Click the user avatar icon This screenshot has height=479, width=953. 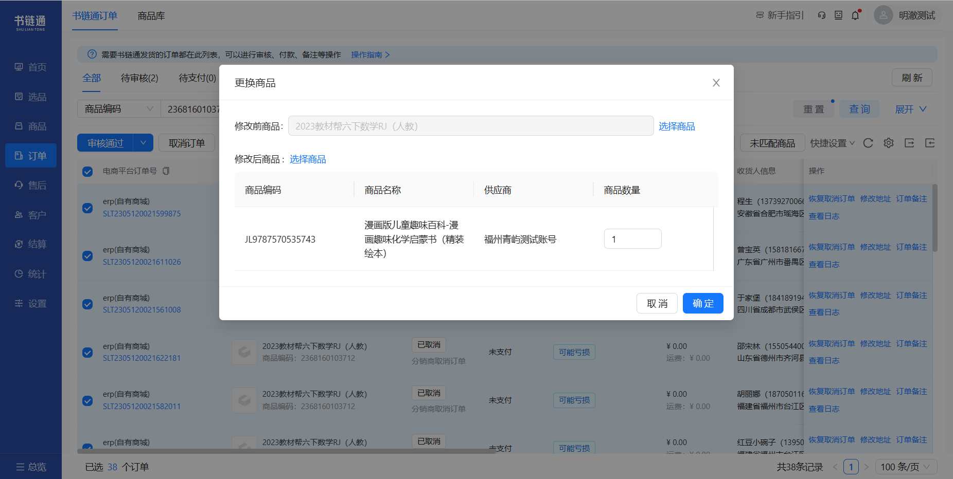(x=883, y=15)
